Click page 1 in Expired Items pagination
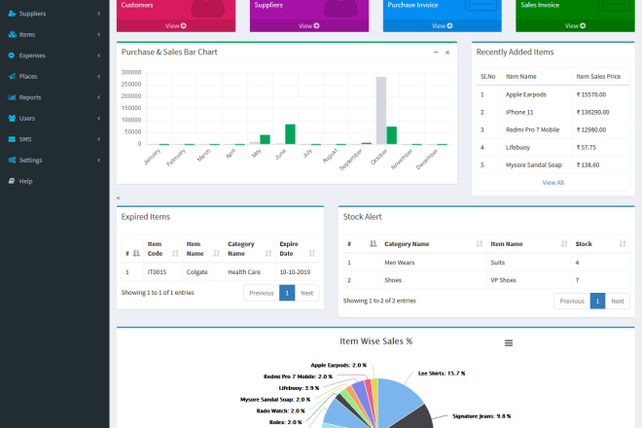Viewport: 642px width, 428px height. pos(287,293)
